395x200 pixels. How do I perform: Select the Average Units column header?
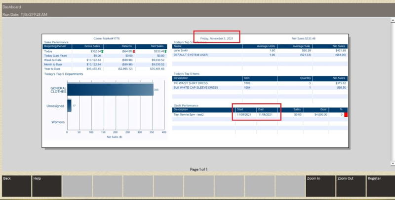266,46
